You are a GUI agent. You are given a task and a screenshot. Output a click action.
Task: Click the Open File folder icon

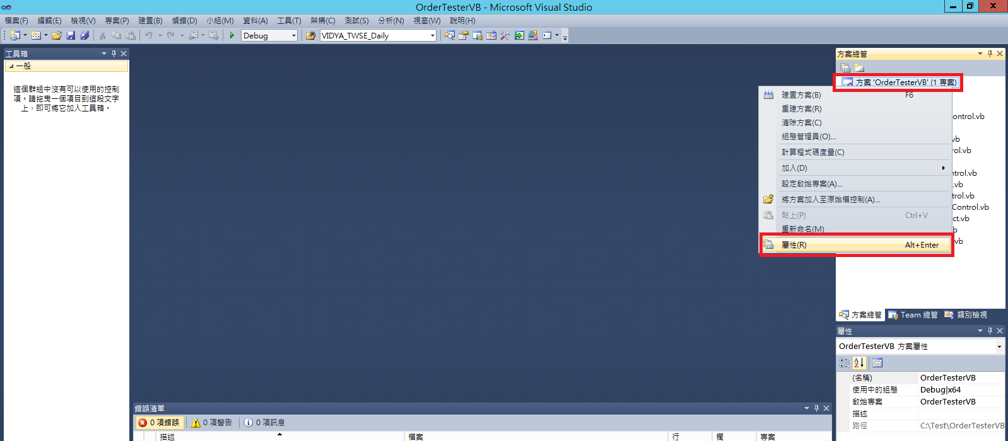[x=57, y=35]
